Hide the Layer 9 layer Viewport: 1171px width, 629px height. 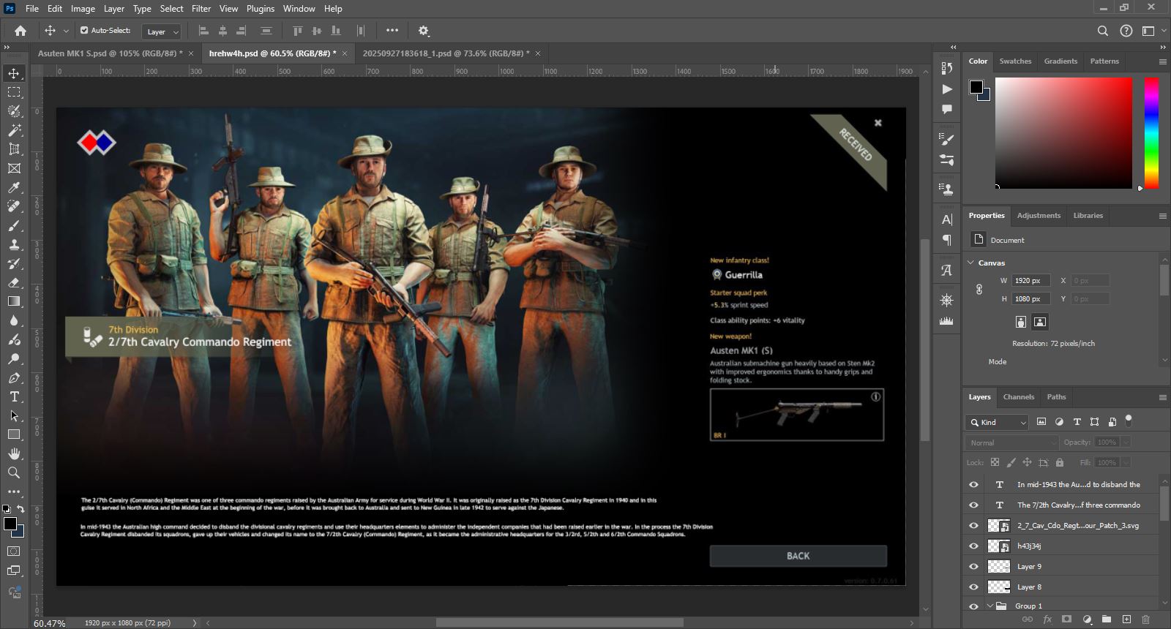pyautogui.click(x=973, y=566)
